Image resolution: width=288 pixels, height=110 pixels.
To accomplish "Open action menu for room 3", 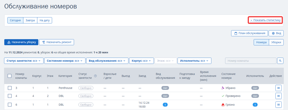I will 278,88.
